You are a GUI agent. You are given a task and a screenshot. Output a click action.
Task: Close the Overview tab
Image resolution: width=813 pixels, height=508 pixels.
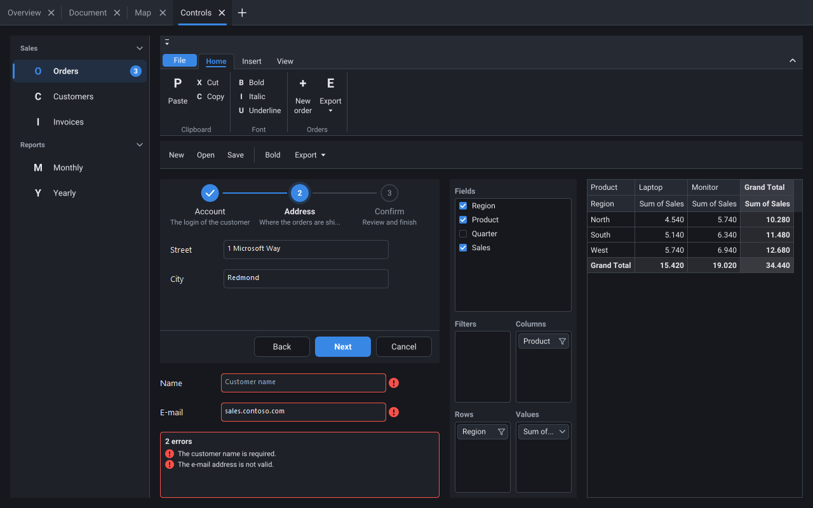pyautogui.click(x=51, y=13)
